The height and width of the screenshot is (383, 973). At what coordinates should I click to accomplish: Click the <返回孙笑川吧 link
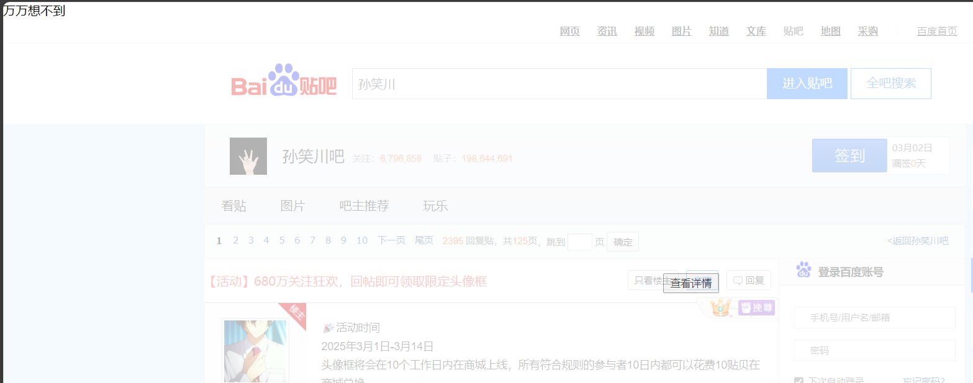tap(918, 241)
